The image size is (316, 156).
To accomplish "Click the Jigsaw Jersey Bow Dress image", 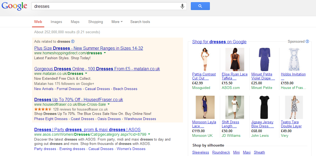I will 264,107.
